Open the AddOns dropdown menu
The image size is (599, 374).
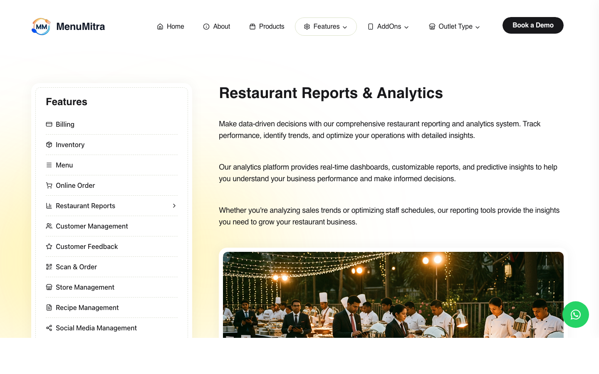pos(389,27)
